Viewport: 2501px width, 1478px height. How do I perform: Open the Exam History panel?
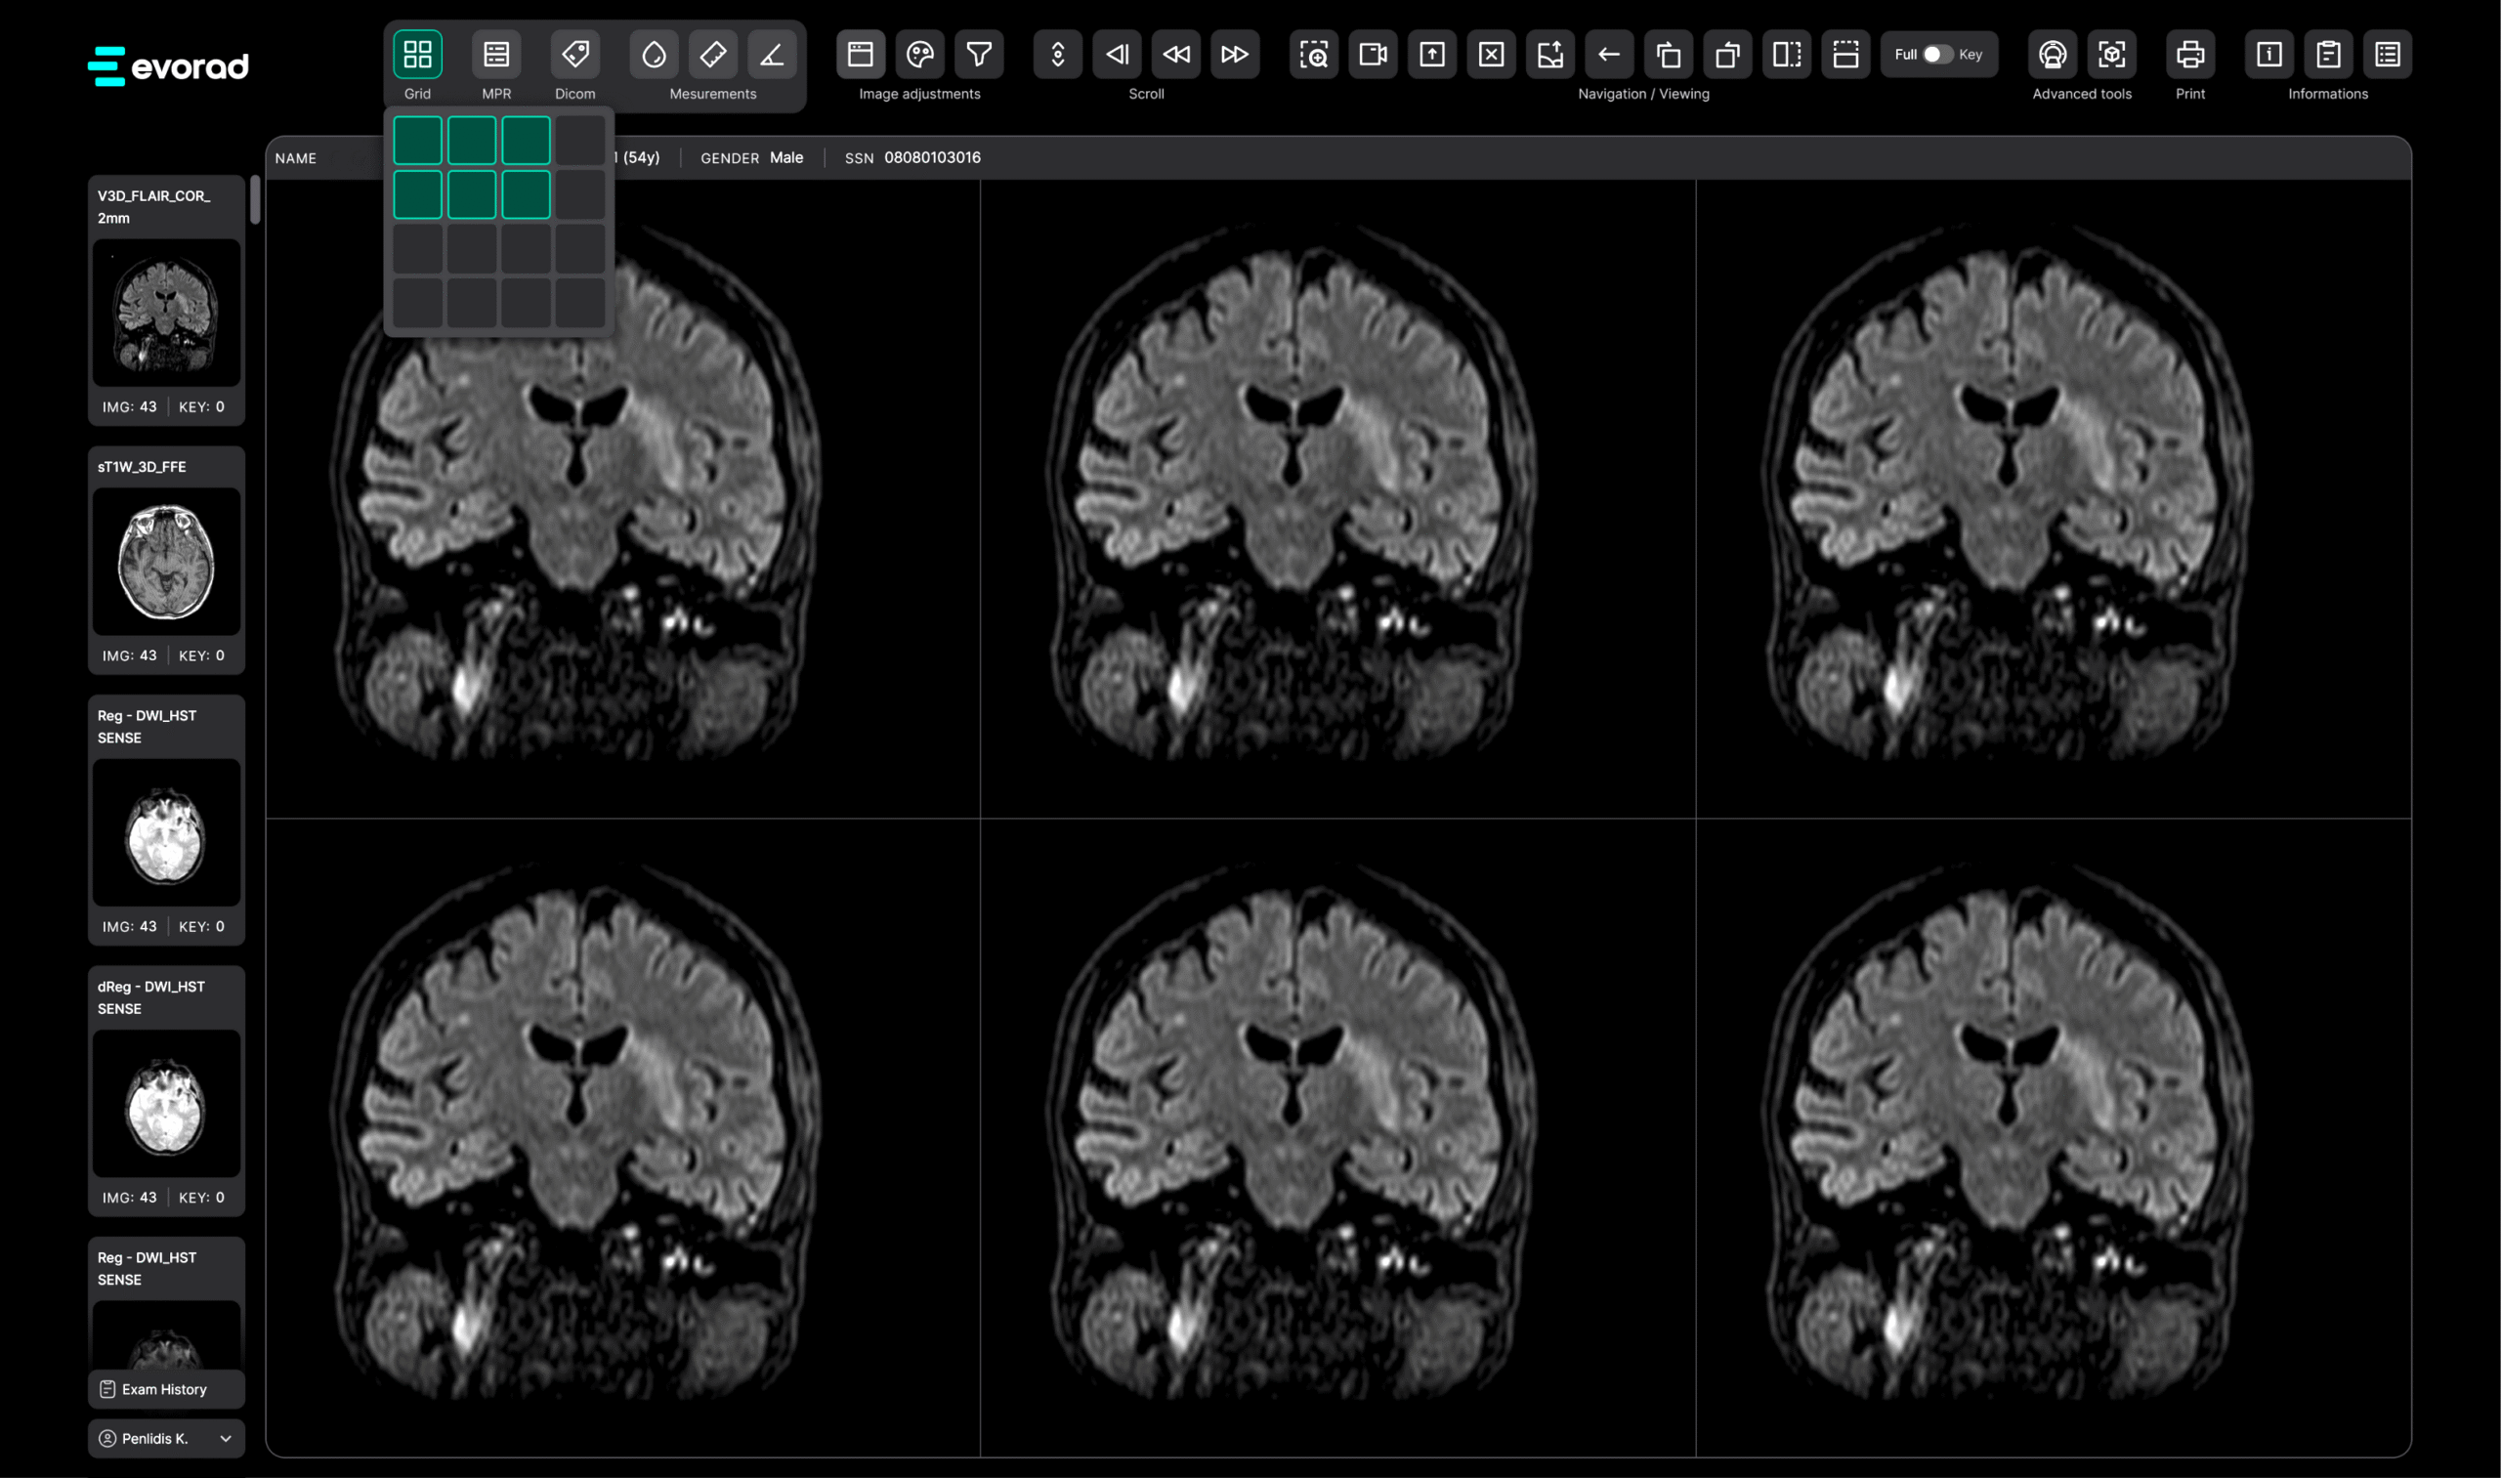point(165,1389)
